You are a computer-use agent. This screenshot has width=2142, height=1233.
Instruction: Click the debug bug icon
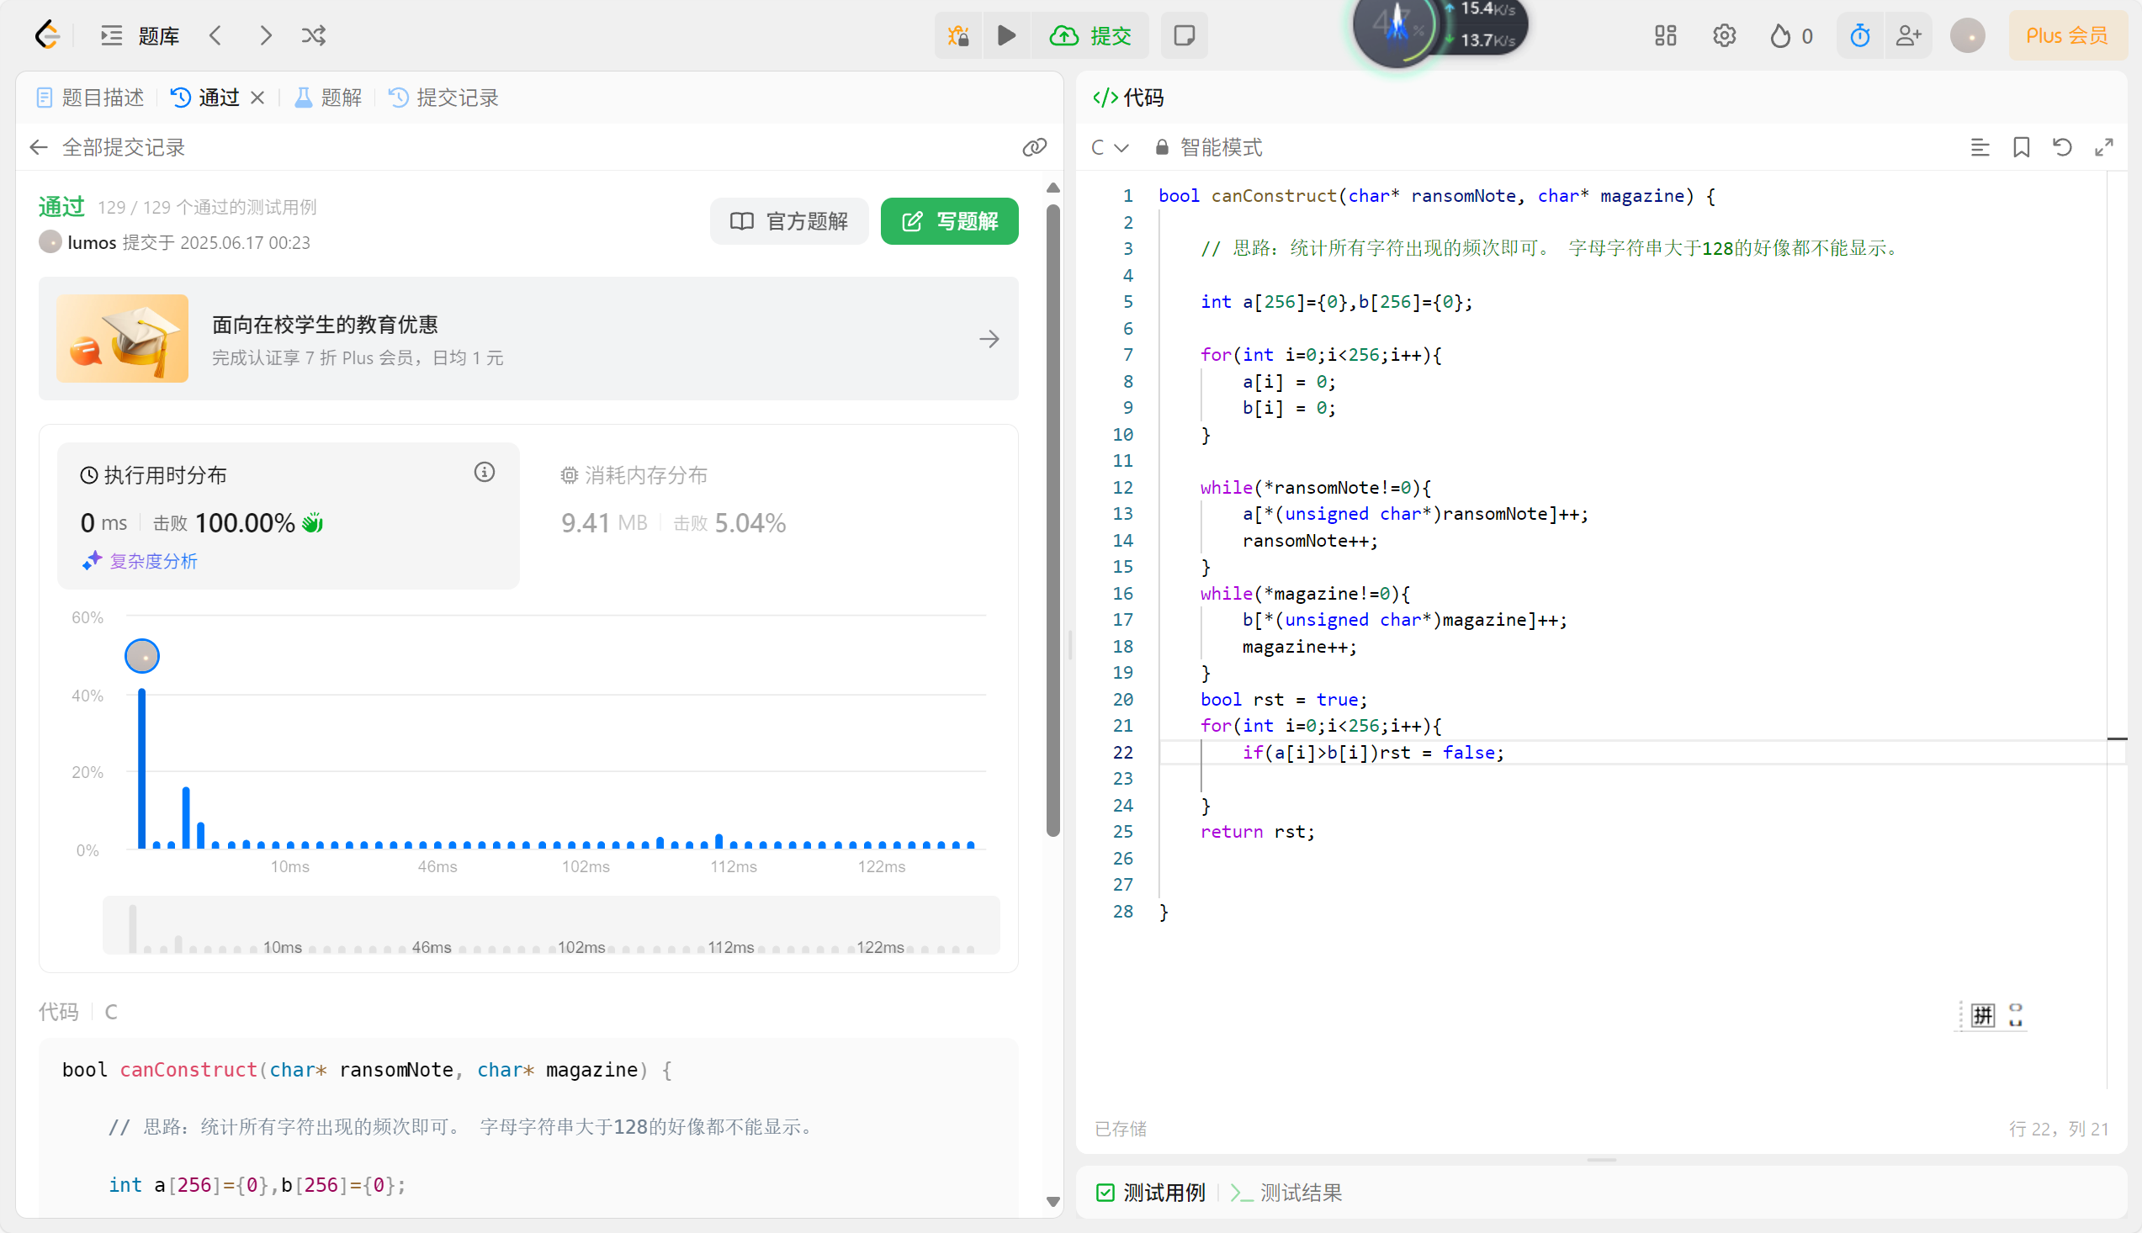click(x=958, y=35)
